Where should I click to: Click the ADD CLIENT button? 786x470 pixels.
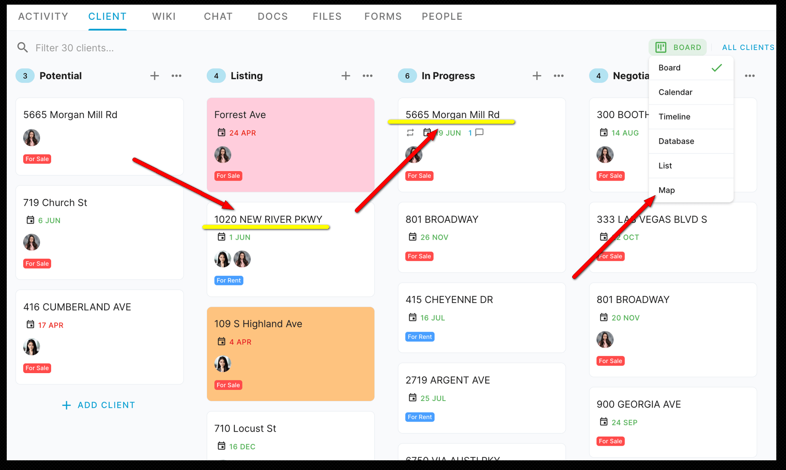[99, 405]
